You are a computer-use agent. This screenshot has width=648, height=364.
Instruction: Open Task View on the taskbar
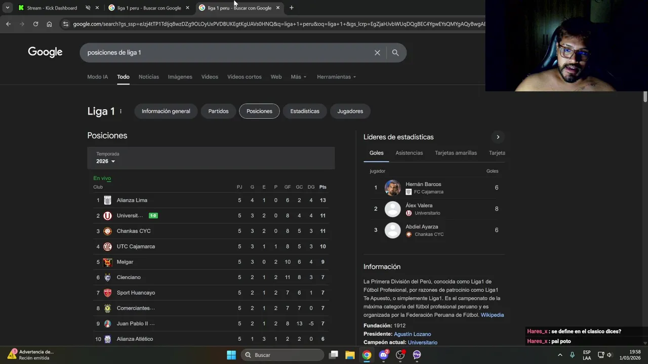pyautogui.click(x=334, y=355)
